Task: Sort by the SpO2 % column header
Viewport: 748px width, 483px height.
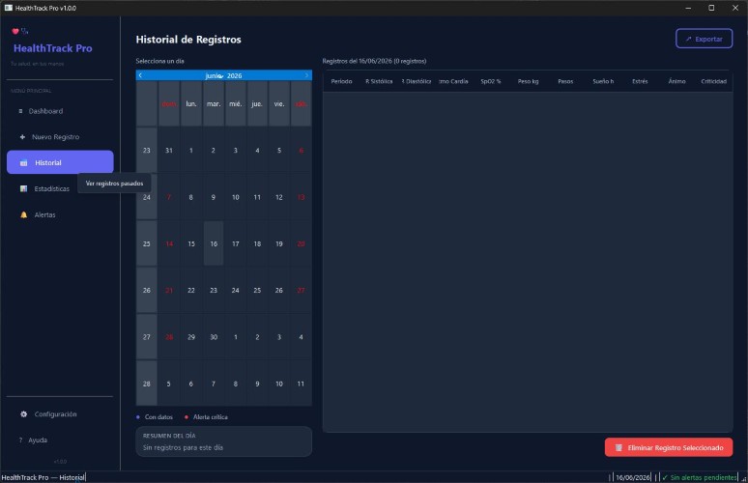Action: 490,81
